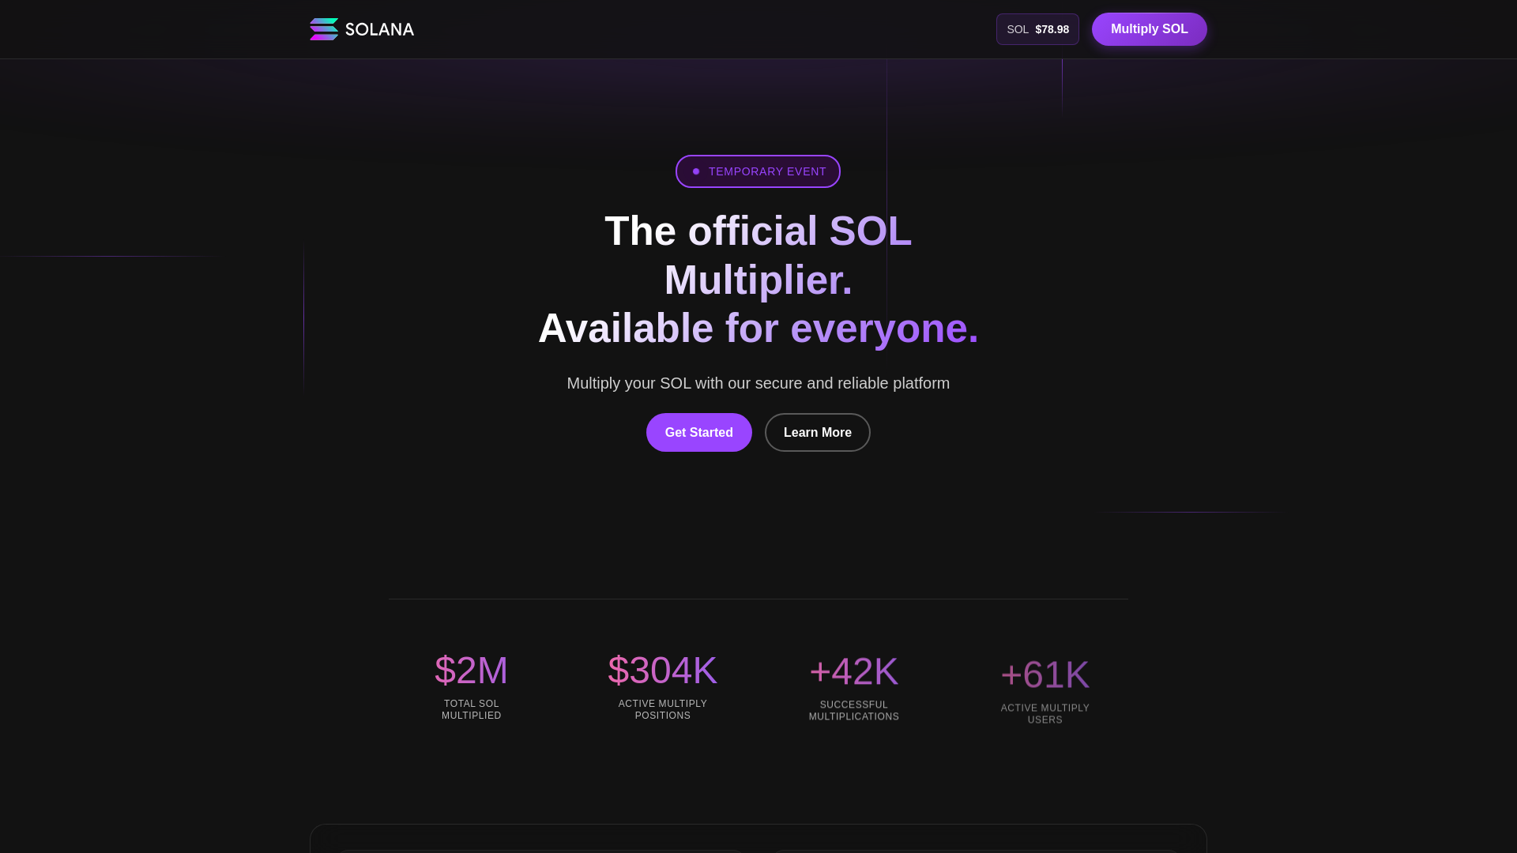Click the Get Started button
The width and height of the screenshot is (1517, 853).
(x=699, y=433)
